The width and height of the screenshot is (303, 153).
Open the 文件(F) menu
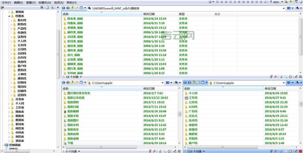(6, 2)
